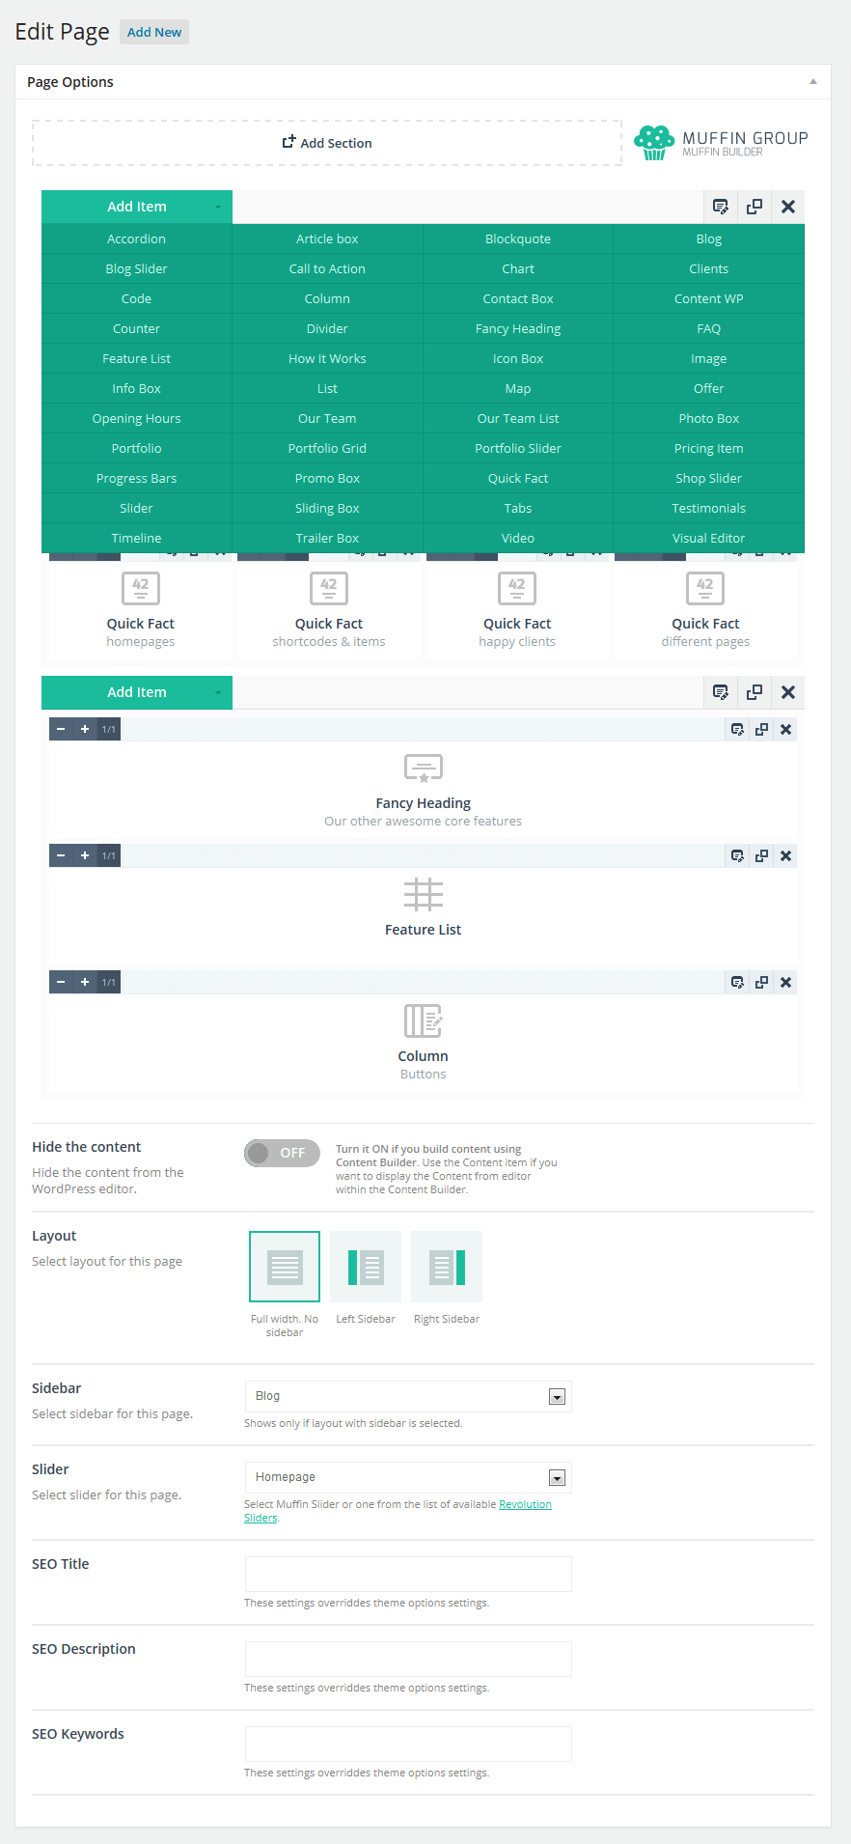Increase width of Fancy Heading item
851x1844 pixels.
tap(85, 729)
